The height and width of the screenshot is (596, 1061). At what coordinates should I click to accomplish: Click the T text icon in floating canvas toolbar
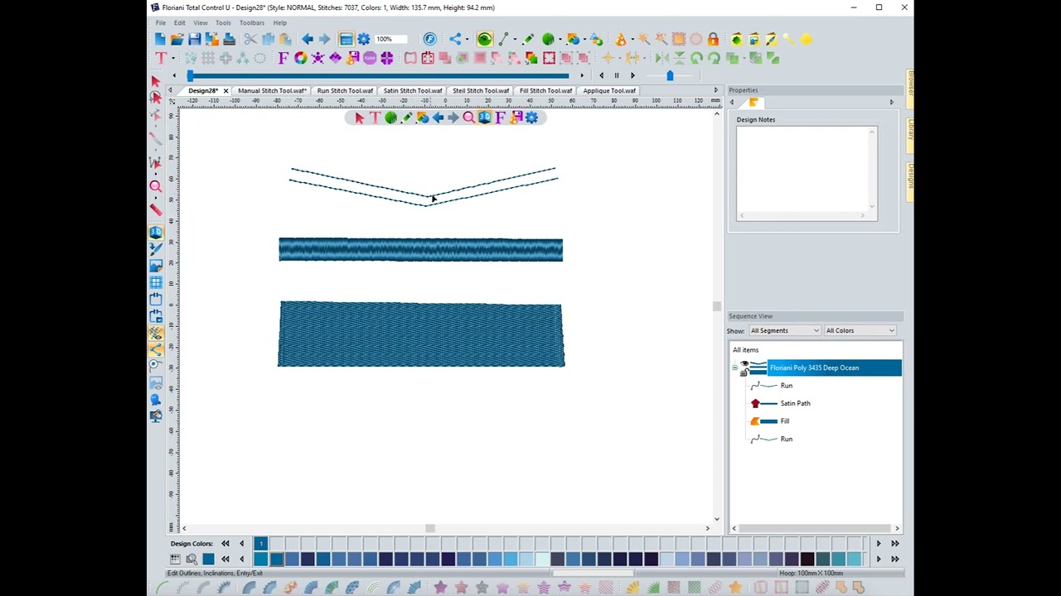click(x=375, y=118)
